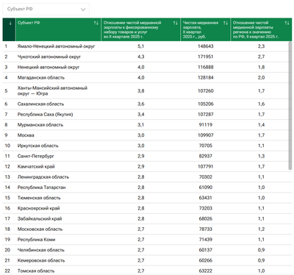The height and width of the screenshot is (275, 294).
Task: Sort by ratio to РФ value arrows icon
Action: (287, 23)
